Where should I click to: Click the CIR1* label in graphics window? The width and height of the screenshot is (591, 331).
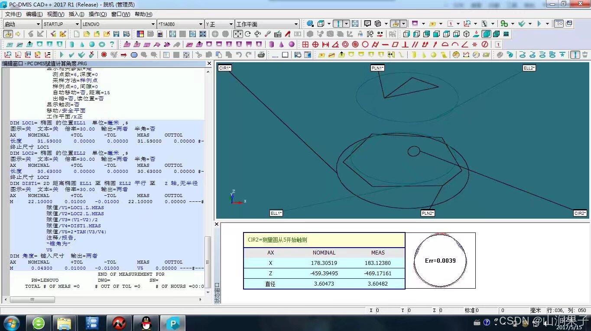[x=224, y=68]
